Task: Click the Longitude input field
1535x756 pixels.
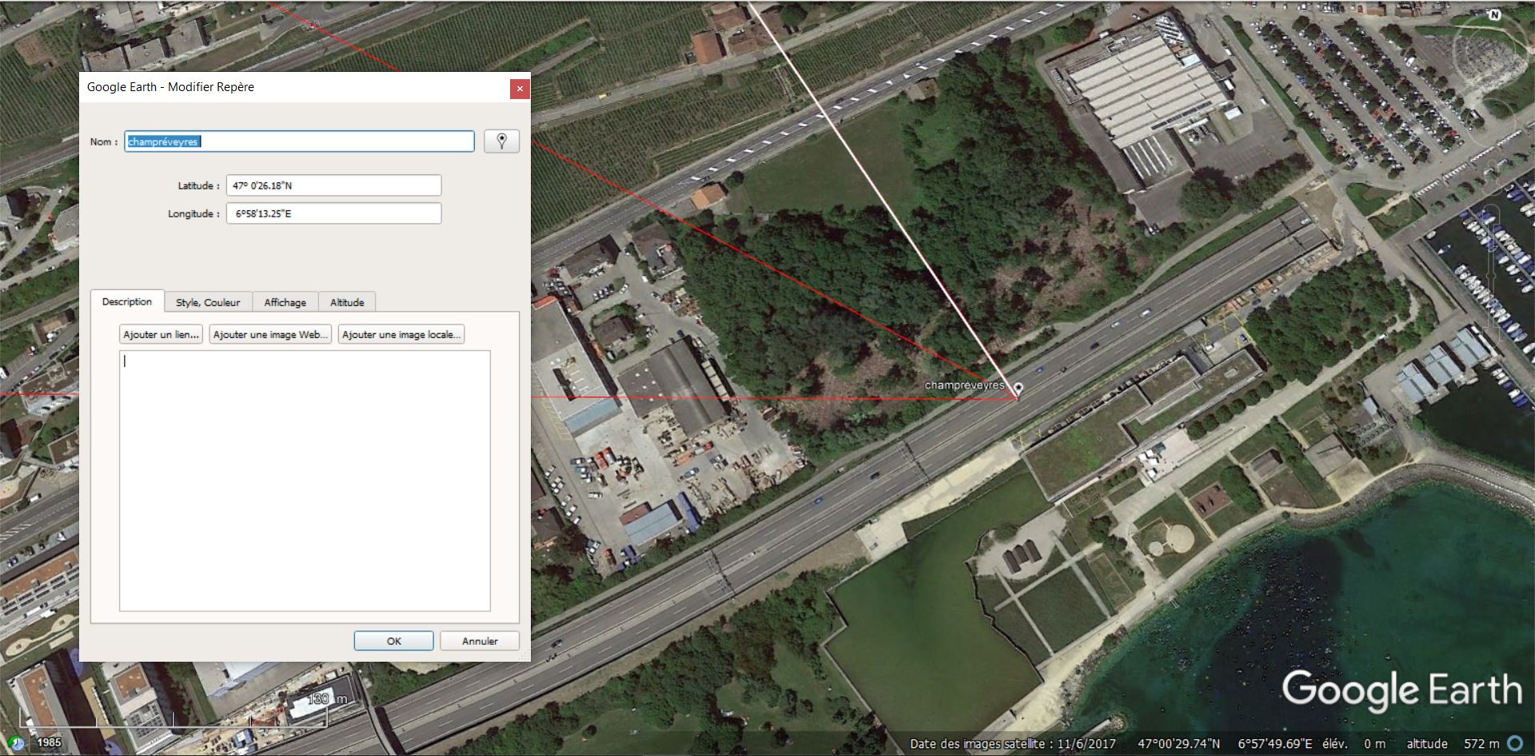Action: (x=333, y=213)
